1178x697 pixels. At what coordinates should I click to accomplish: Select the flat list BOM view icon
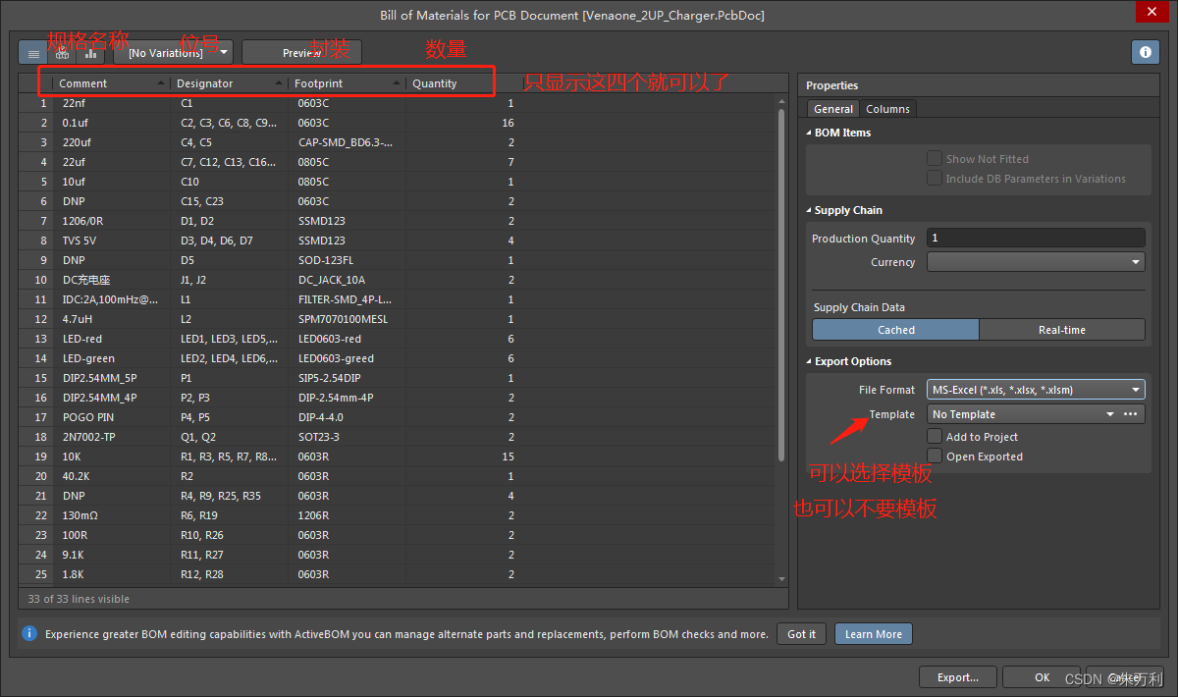coord(33,53)
